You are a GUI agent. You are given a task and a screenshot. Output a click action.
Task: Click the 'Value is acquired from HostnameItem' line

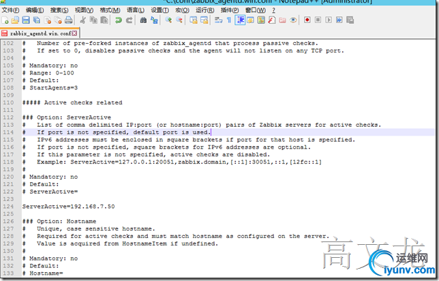coord(120,243)
